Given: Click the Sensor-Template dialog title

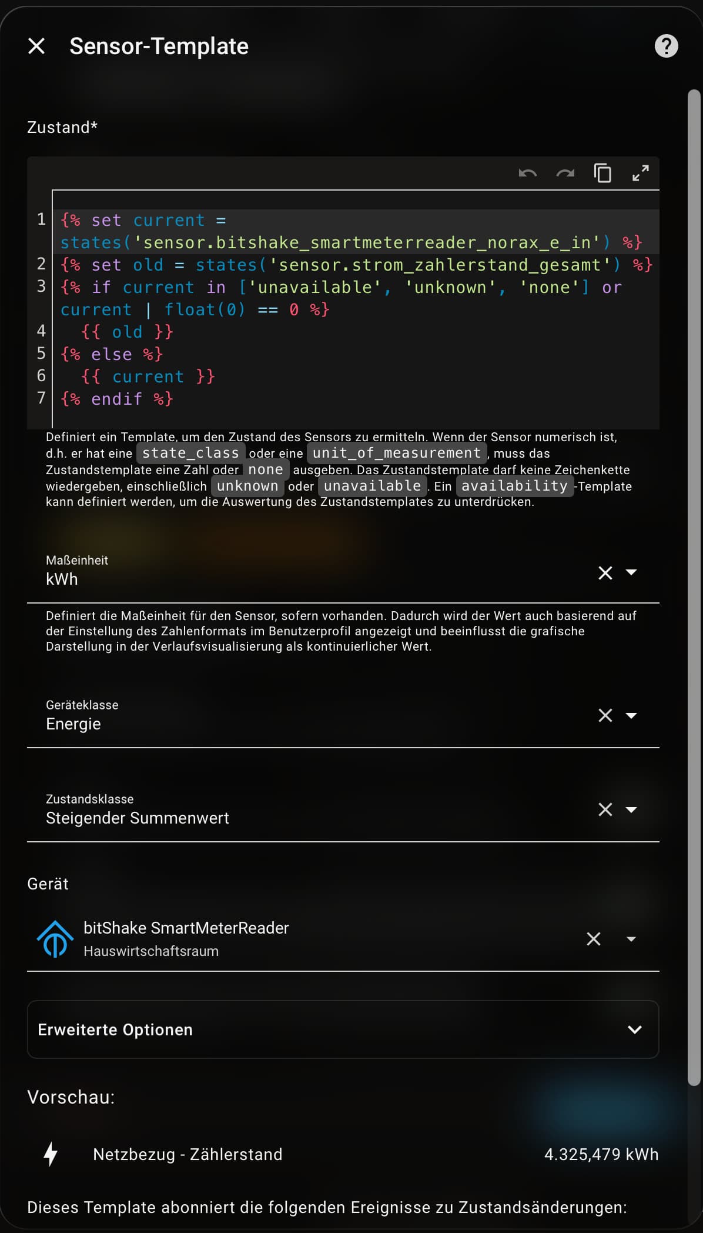Looking at the screenshot, I should point(159,46).
